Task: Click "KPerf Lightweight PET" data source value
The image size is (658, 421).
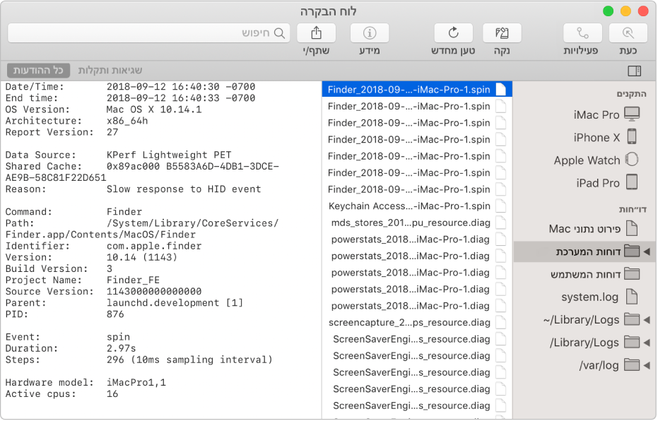Action: (x=169, y=155)
